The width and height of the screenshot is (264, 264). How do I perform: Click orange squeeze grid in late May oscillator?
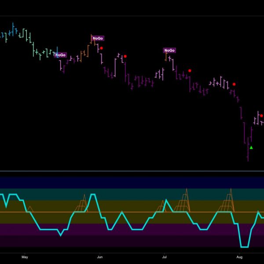[x=82, y=203]
